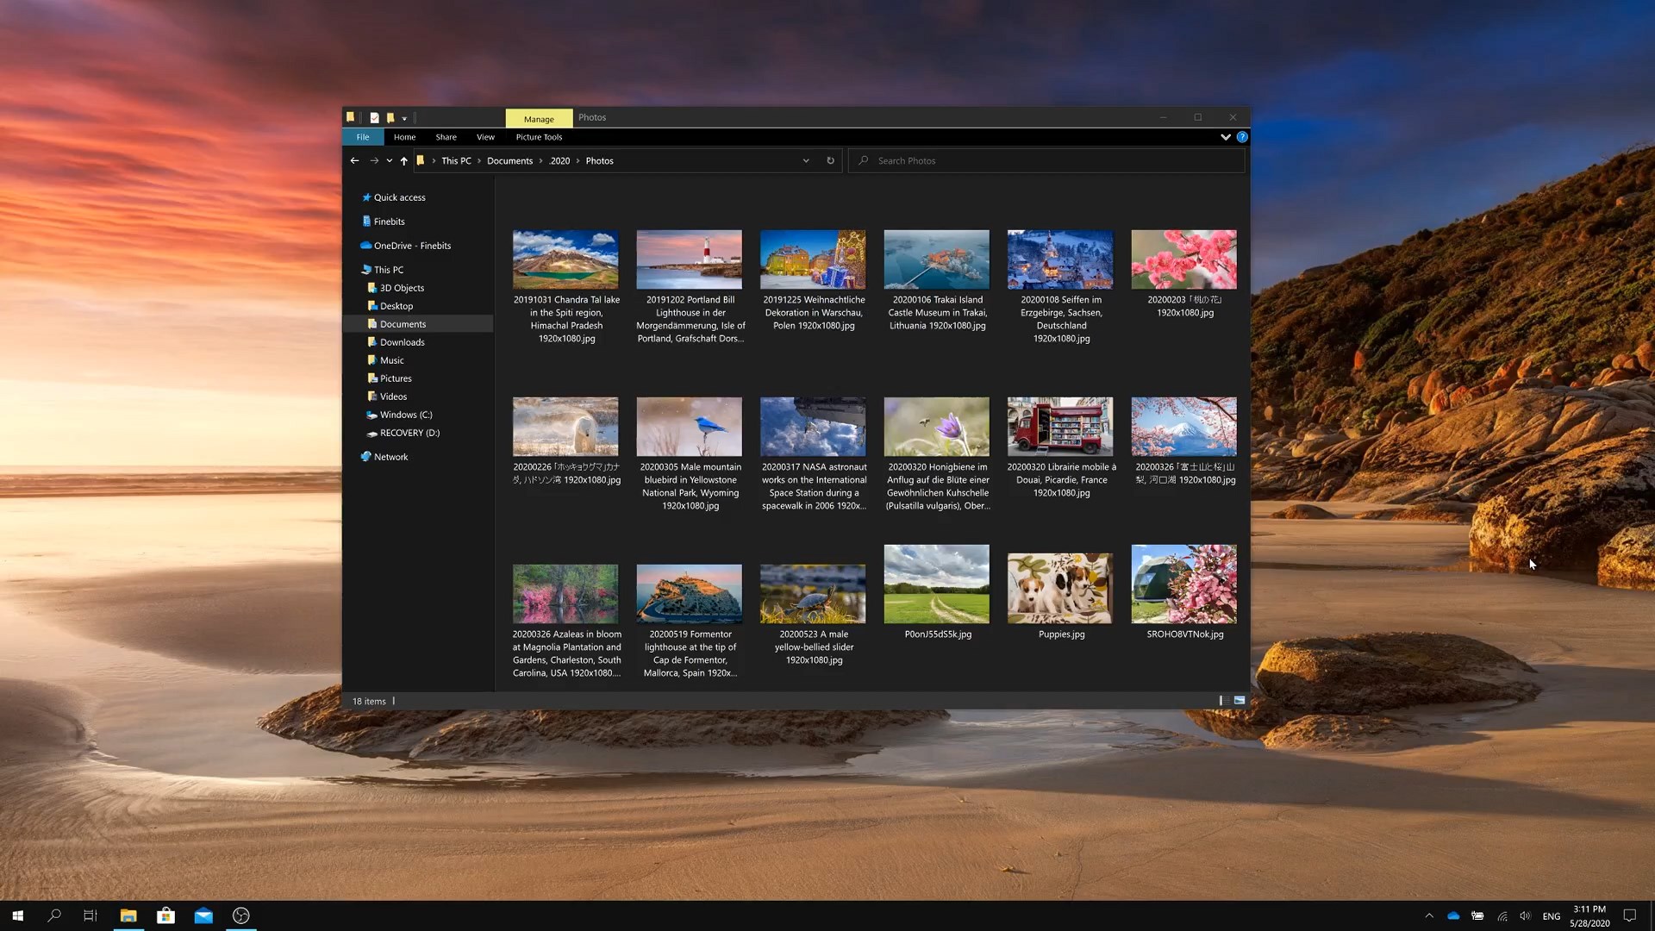Open the Mail app on taskbar
The width and height of the screenshot is (1655, 931).
click(x=203, y=915)
